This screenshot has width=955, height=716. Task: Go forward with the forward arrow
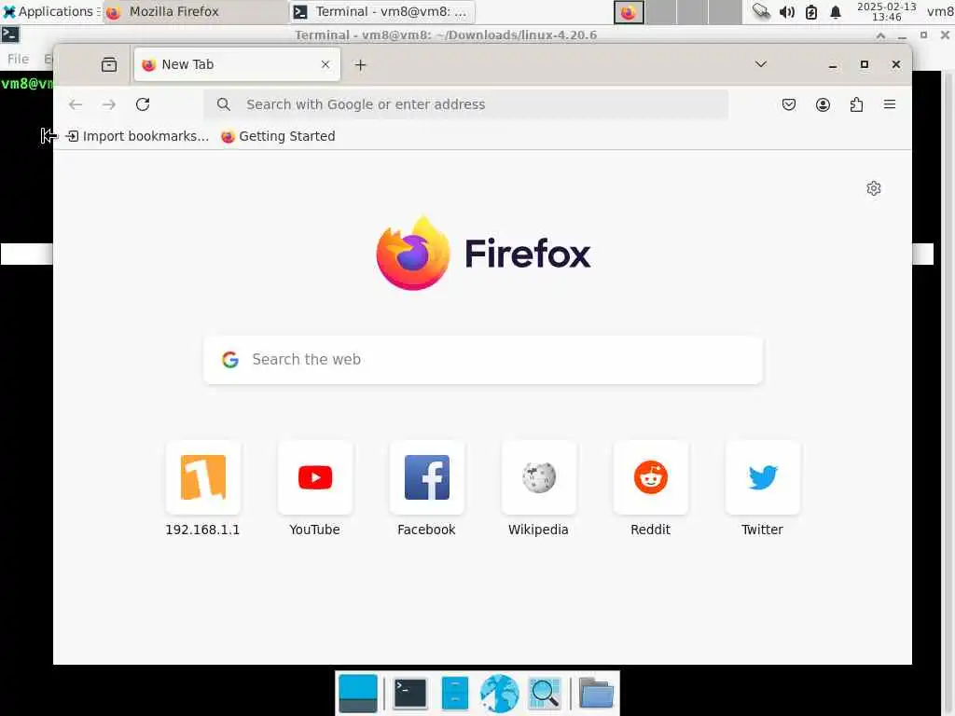point(109,104)
